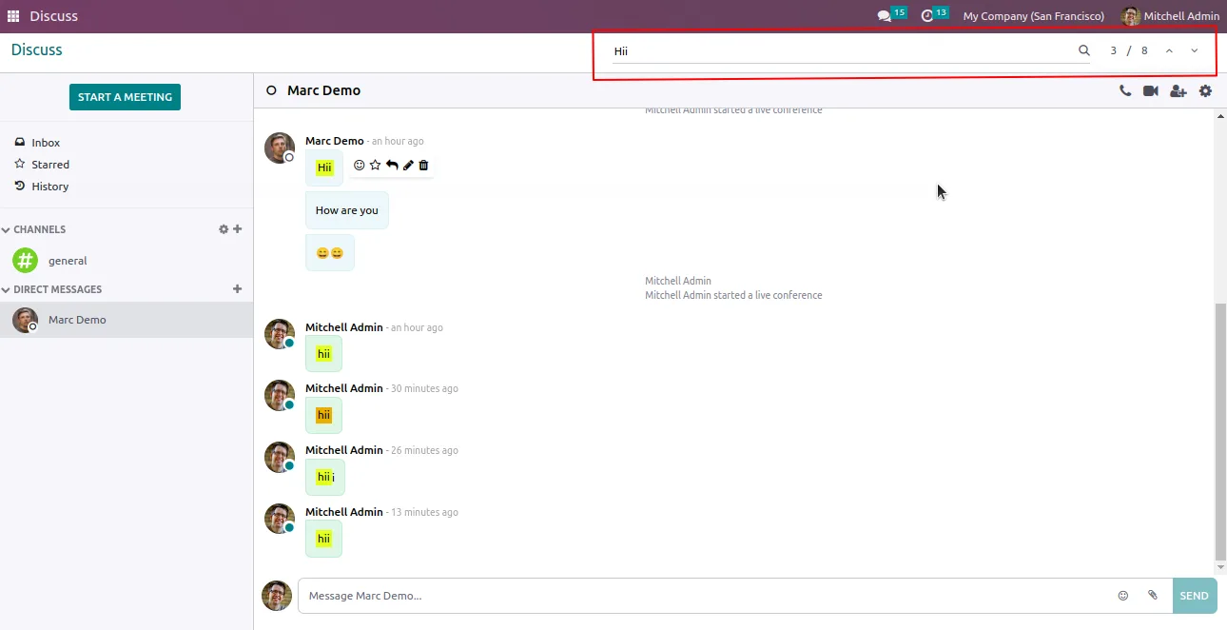1227x630 pixels.
Task: Click Marc Demo status circle in header
Action: click(x=271, y=90)
